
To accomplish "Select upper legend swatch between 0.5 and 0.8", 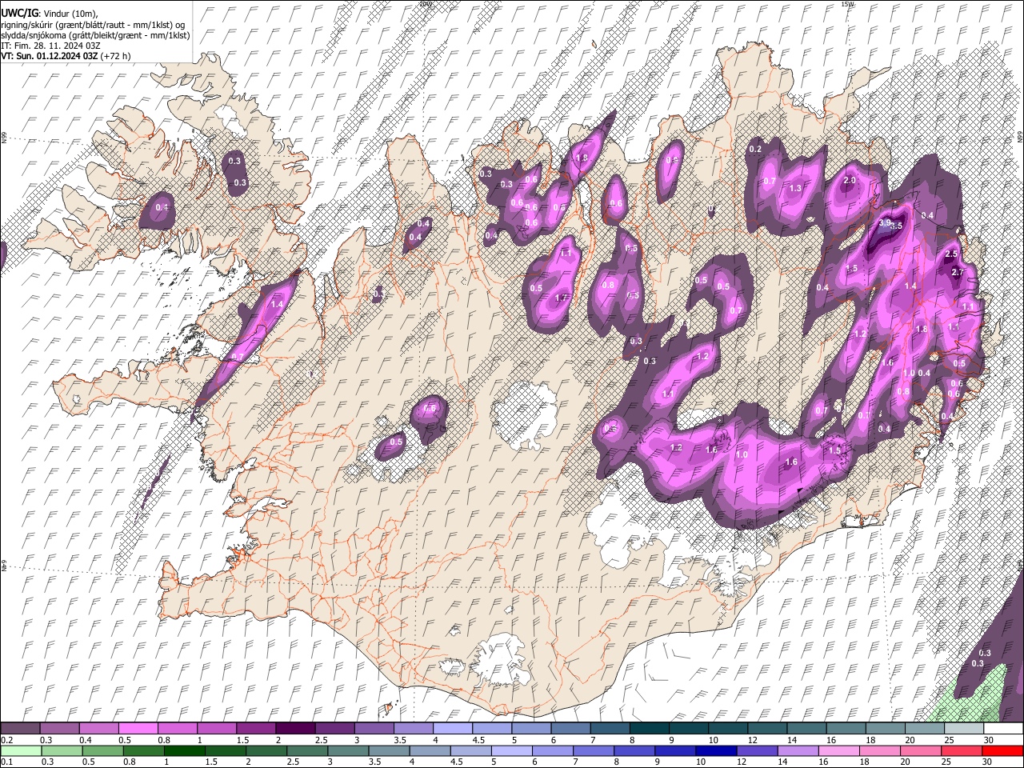I will tap(138, 728).
